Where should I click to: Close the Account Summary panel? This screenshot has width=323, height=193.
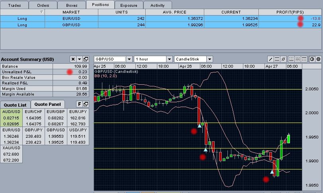[73, 59]
